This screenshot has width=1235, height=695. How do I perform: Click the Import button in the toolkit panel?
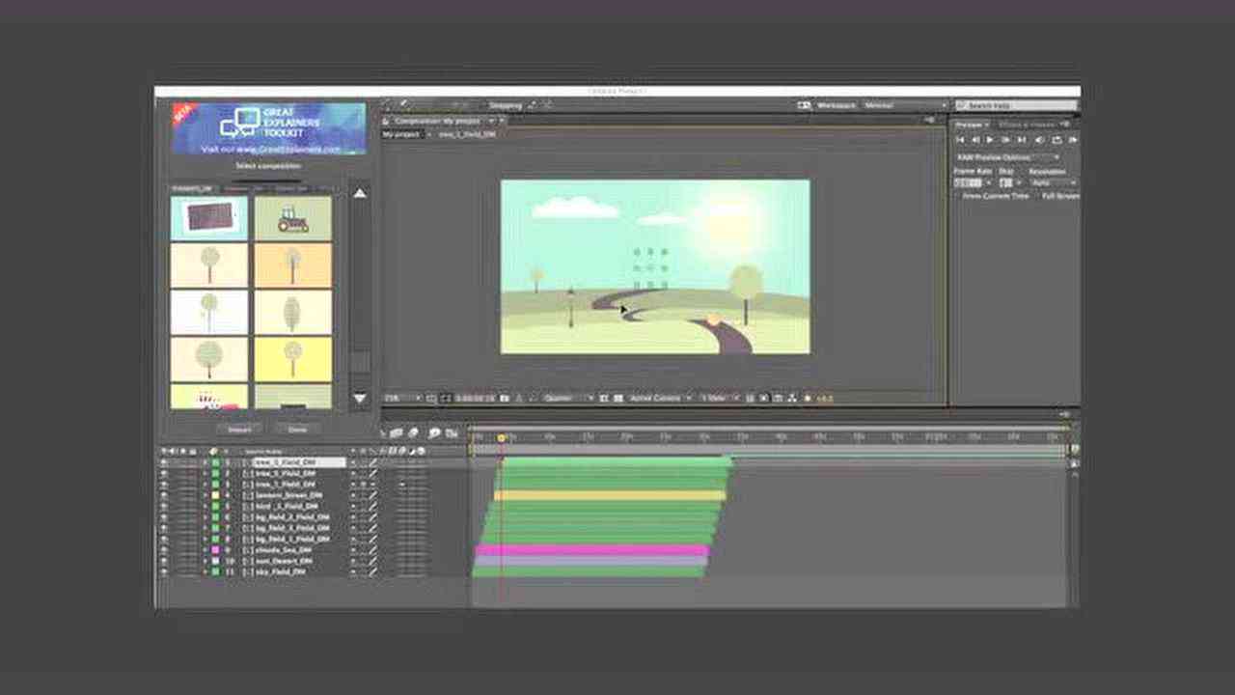[x=239, y=430]
